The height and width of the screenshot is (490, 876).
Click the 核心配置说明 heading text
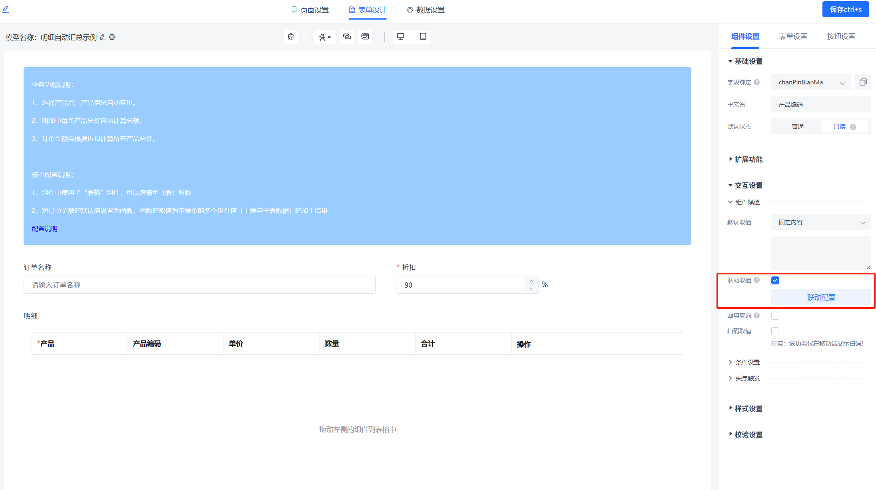point(52,175)
